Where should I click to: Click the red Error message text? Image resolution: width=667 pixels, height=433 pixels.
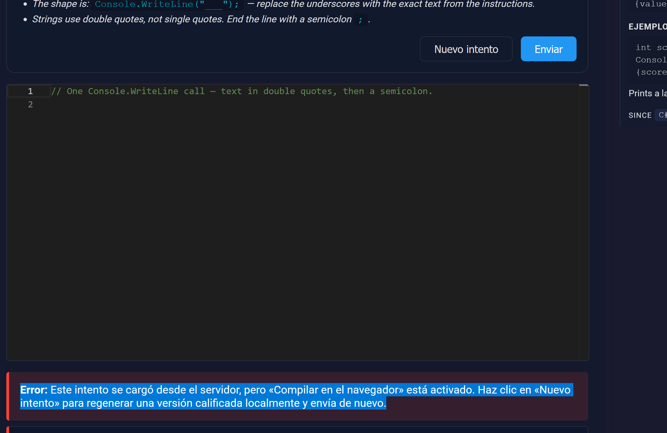click(x=296, y=396)
